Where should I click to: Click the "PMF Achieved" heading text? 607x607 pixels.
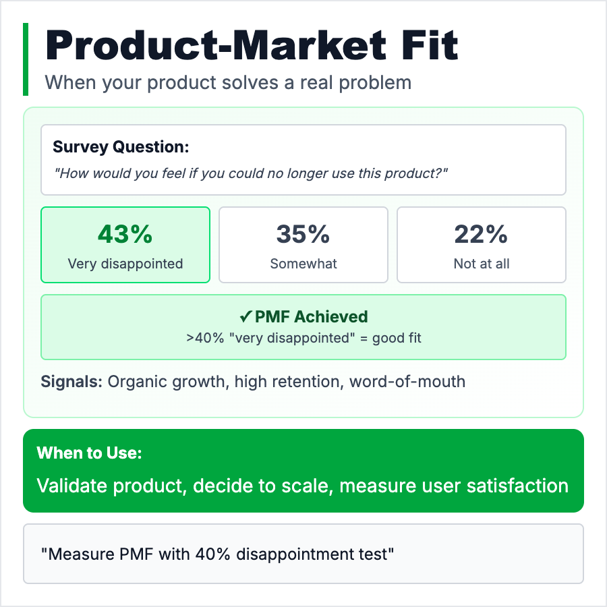(x=312, y=317)
